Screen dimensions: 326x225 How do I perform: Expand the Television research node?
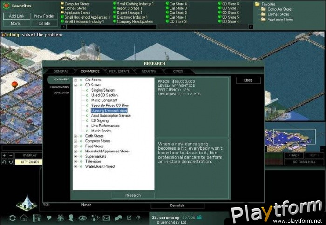click(75, 161)
